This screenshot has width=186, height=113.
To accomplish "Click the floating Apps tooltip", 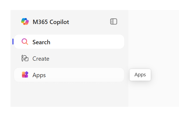I will 140,75.
